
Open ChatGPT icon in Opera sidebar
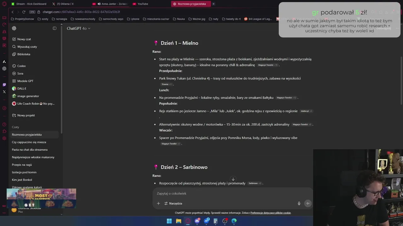(4, 68)
